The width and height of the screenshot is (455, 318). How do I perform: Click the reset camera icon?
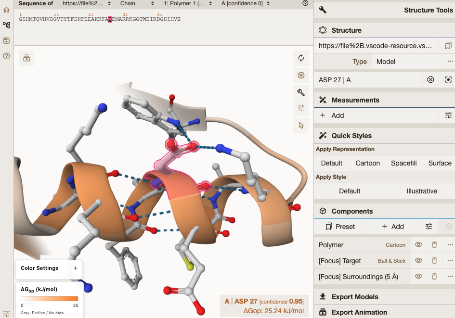tap(301, 58)
